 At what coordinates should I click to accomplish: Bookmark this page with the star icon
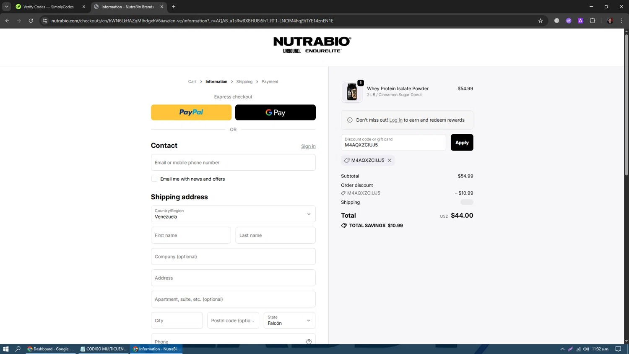(x=541, y=21)
